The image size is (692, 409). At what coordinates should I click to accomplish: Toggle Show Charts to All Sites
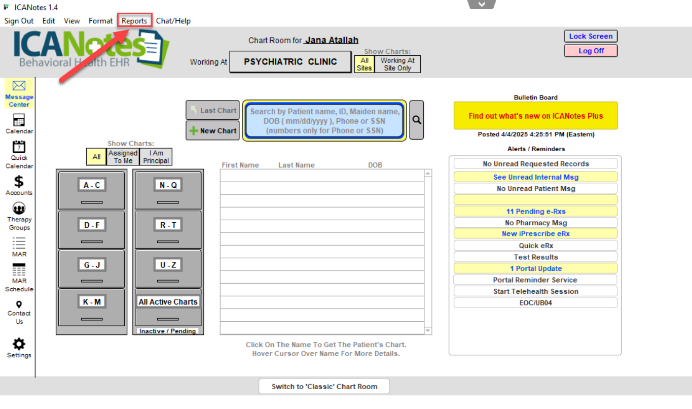(x=364, y=64)
